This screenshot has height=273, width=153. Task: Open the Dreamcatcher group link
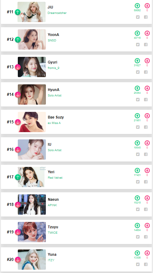click(57, 13)
